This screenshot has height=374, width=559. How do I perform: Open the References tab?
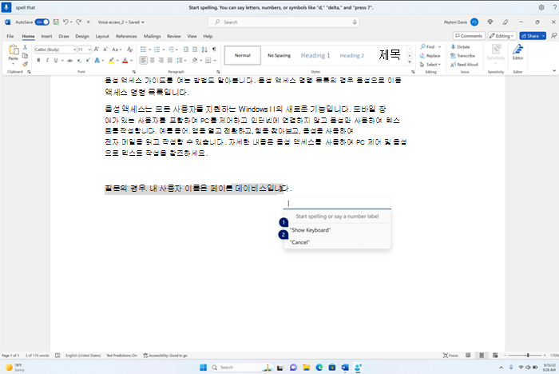coord(126,37)
